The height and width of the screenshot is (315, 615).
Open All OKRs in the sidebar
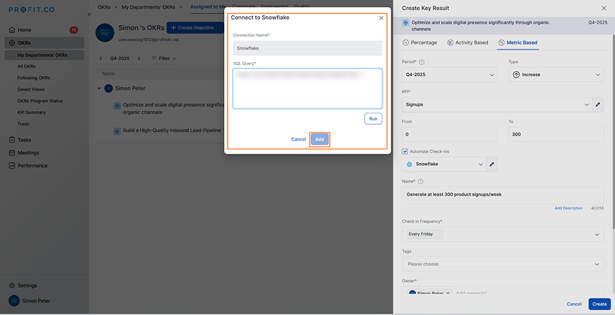[x=27, y=67]
